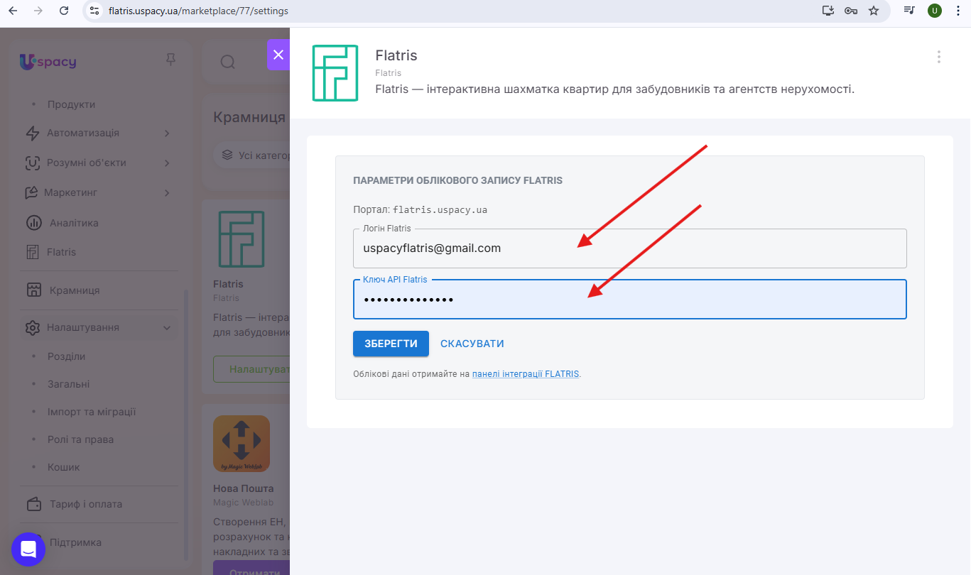The image size is (971, 575).
Task: Reload the page with the refresh icon
Action: pos(64,11)
